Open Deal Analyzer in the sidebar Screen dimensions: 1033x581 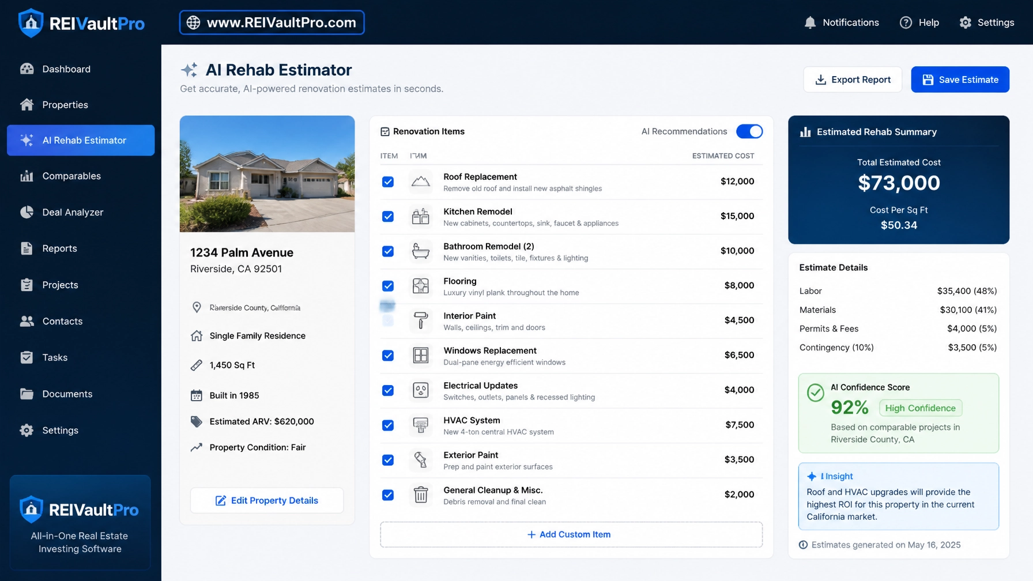tap(81, 212)
